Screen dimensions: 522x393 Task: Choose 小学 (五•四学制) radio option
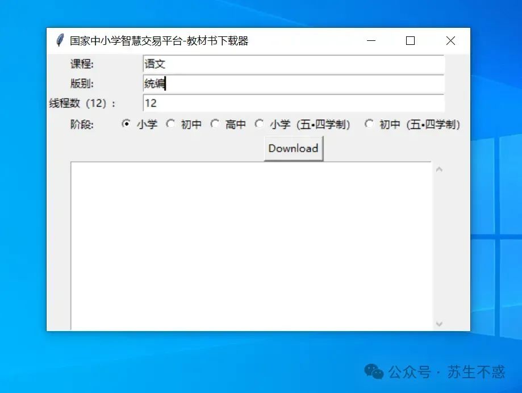[259, 124]
